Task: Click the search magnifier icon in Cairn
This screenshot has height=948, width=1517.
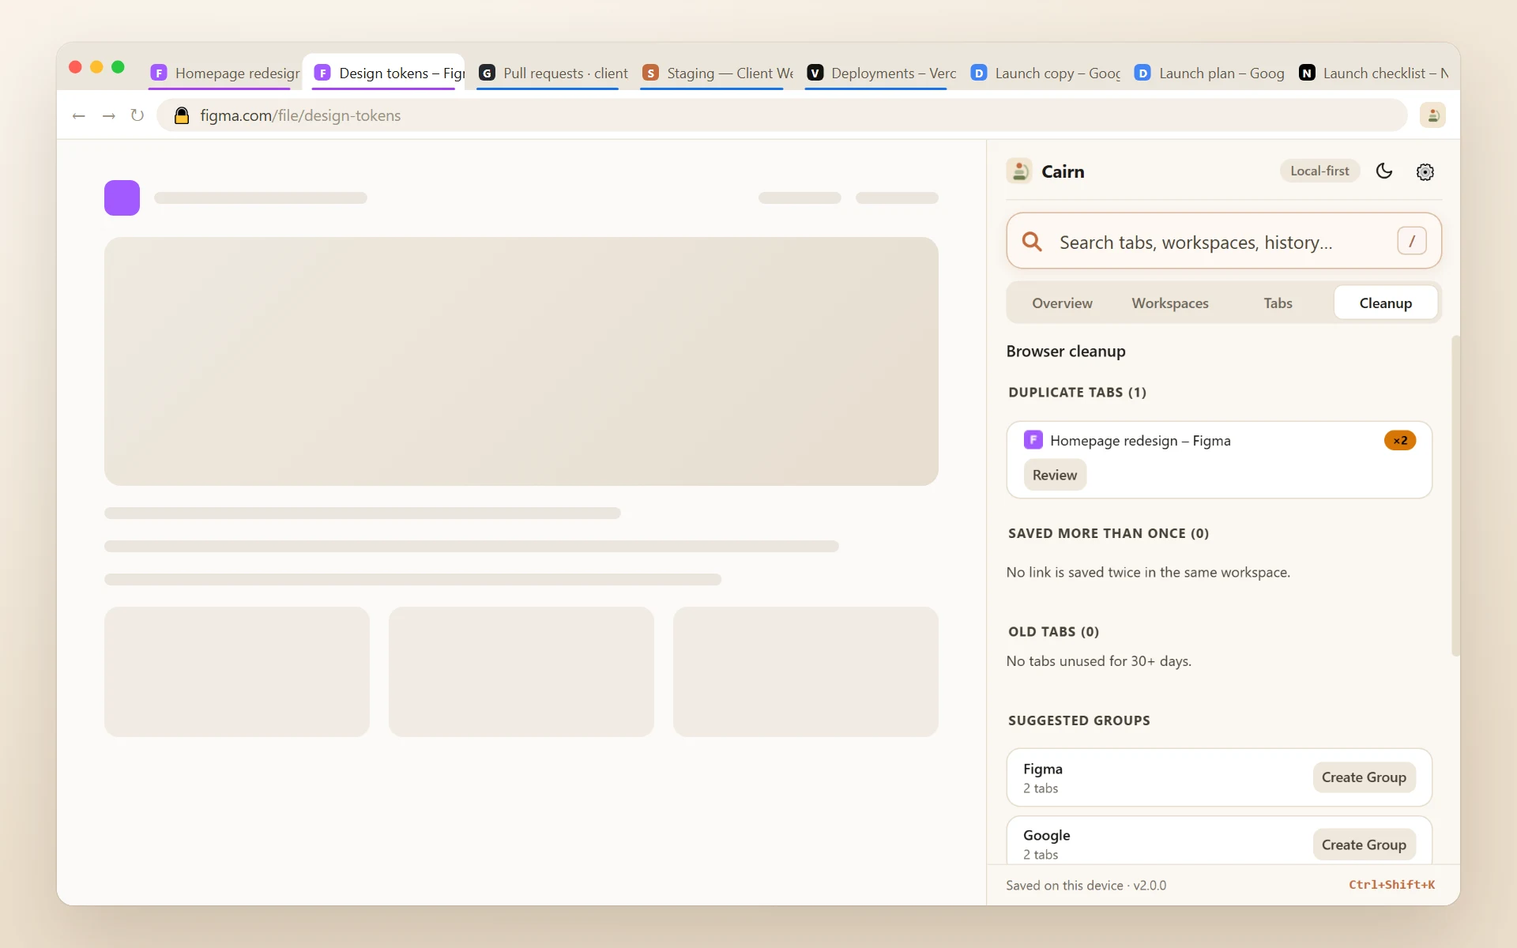Action: click(1032, 242)
